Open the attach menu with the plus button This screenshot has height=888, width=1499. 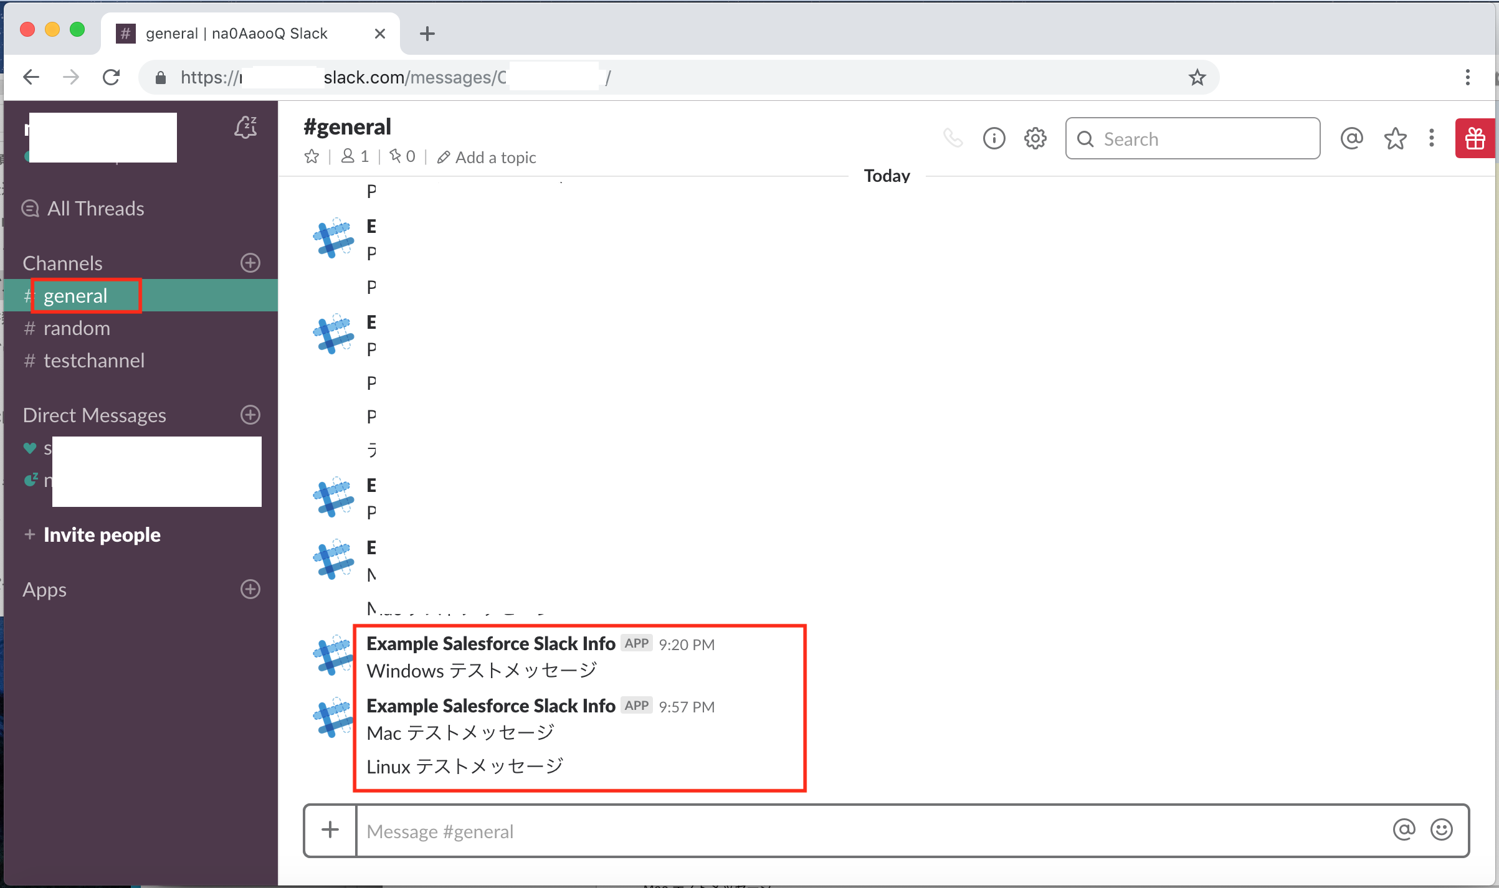pos(330,830)
